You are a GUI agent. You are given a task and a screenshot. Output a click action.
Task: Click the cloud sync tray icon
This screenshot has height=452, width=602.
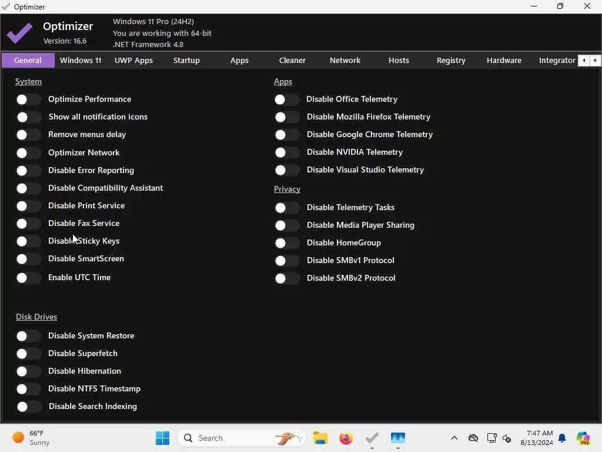[x=473, y=438]
